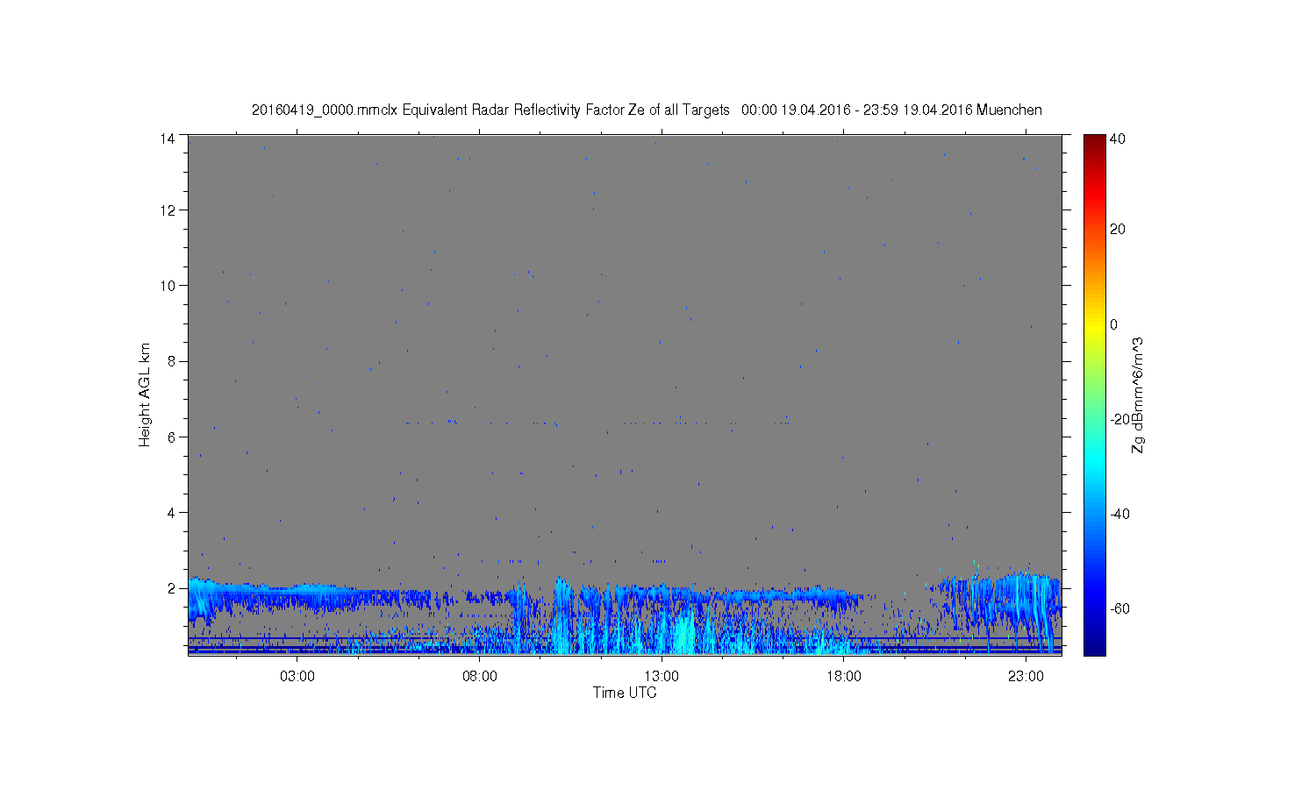Select the "Equivalent Radar Reflectivity Factor" title text
Viewport: 1316px width, 789px height.
click(513, 110)
